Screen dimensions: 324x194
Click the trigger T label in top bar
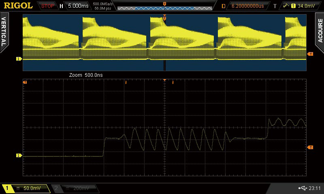point(275,6)
